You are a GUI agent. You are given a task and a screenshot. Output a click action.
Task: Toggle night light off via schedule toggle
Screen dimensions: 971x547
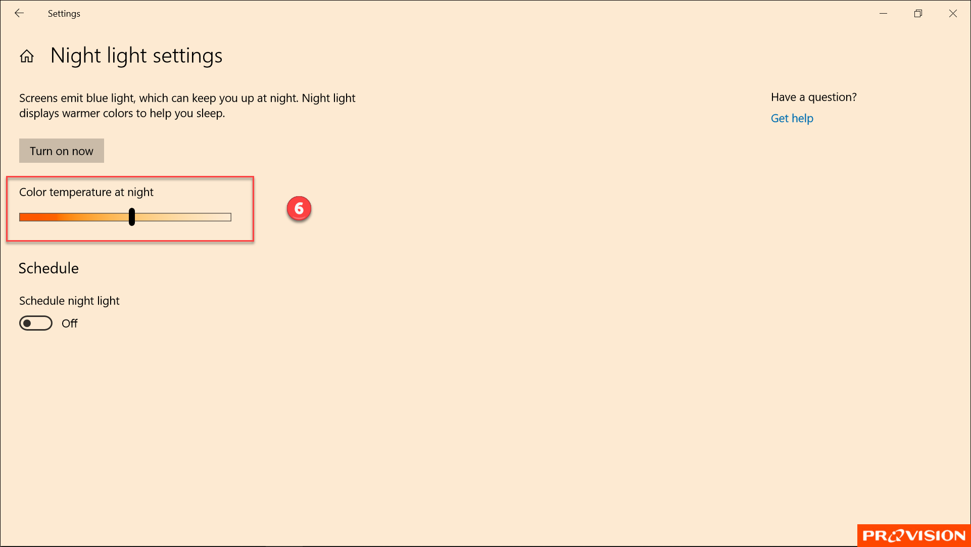point(35,324)
